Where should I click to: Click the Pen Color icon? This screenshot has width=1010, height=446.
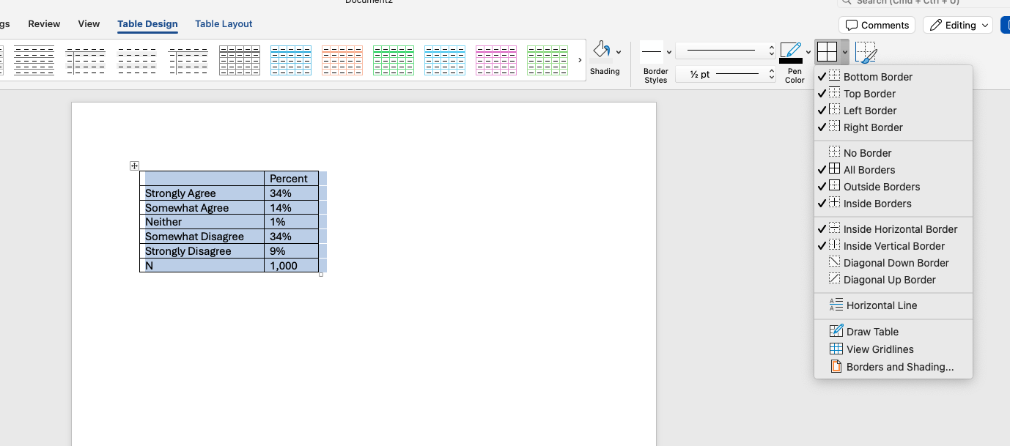point(791,52)
